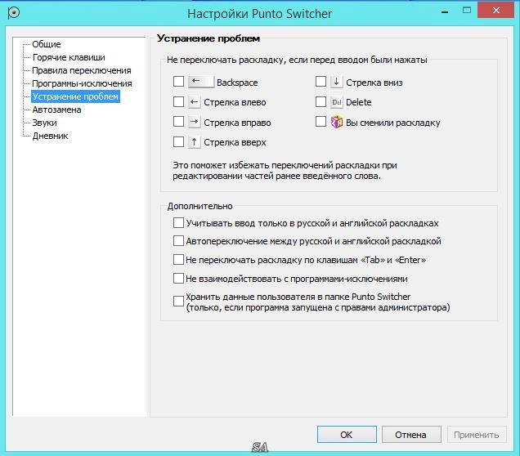520x456 pixels.
Task: Check Не переключать раскладку по Tab и Enter
Action: pyautogui.click(x=178, y=259)
